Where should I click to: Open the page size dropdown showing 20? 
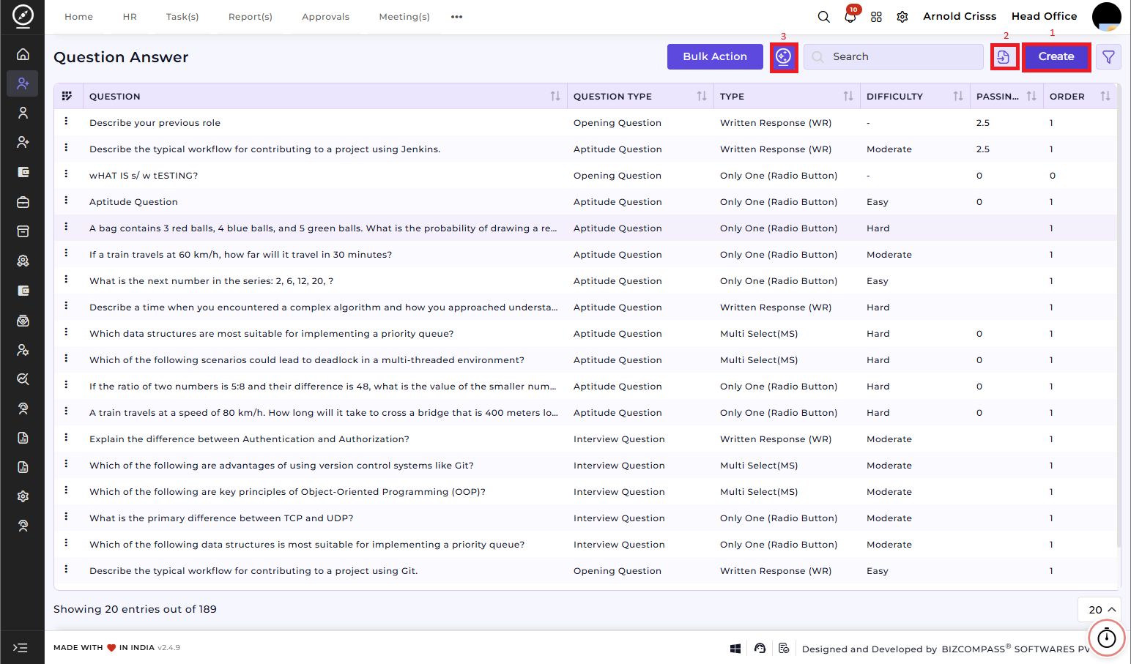point(1100,610)
